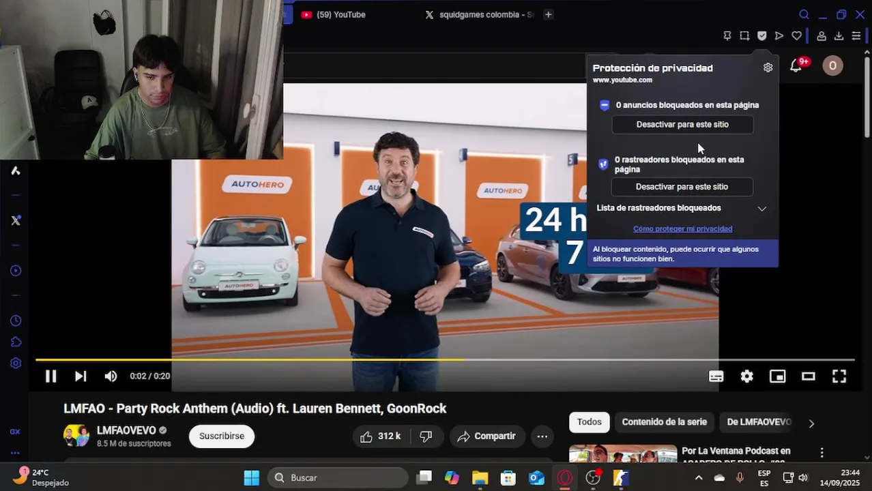The image size is (872, 491).
Task: Open YouTube notifications bell
Action: [x=796, y=65]
